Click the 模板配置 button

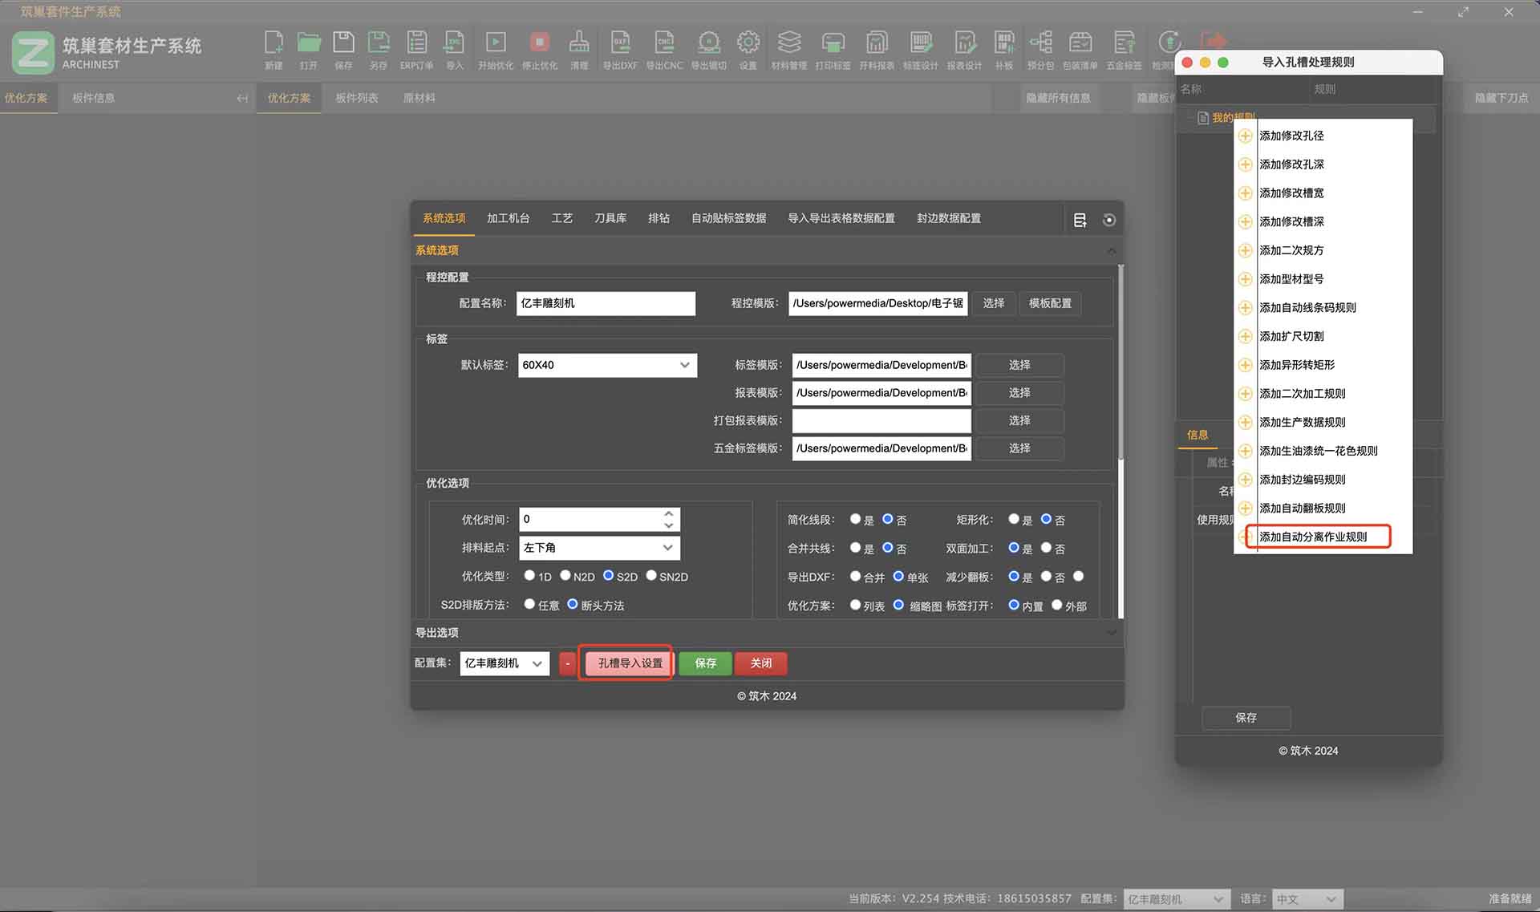tap(1049, 303)
